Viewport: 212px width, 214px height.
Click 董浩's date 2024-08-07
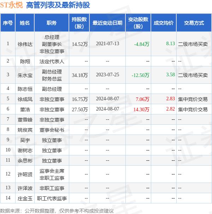click(107, 109)
